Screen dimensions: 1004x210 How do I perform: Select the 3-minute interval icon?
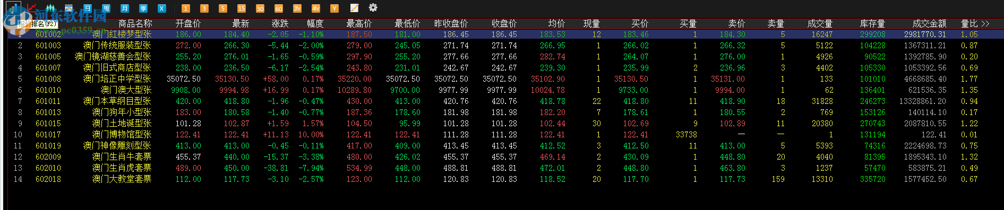pyautogui.click(x=204, y=8)
